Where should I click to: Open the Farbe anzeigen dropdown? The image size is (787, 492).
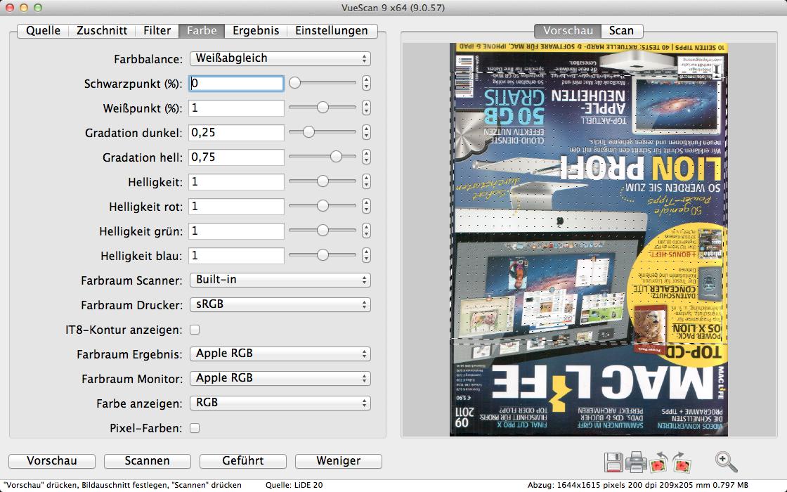(x=280, y=403)
